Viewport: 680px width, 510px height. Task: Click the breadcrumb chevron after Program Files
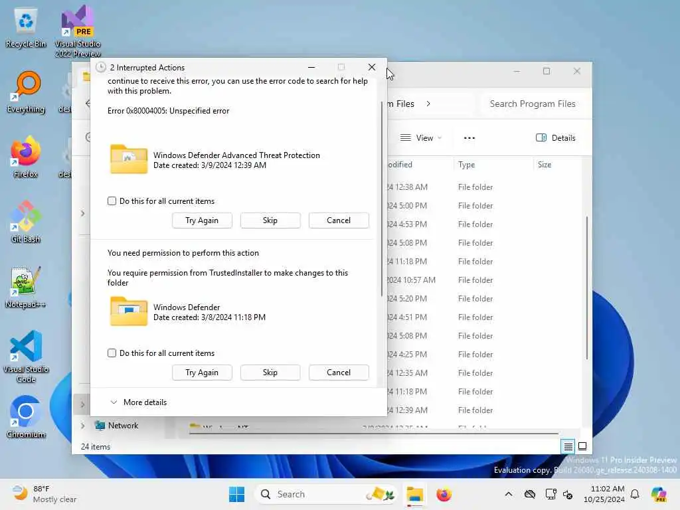[x=428, y=104]
